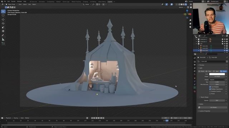229x128 pixels.
Task: Click the red X axis gizmo
Action: click(x=190, y=14)
